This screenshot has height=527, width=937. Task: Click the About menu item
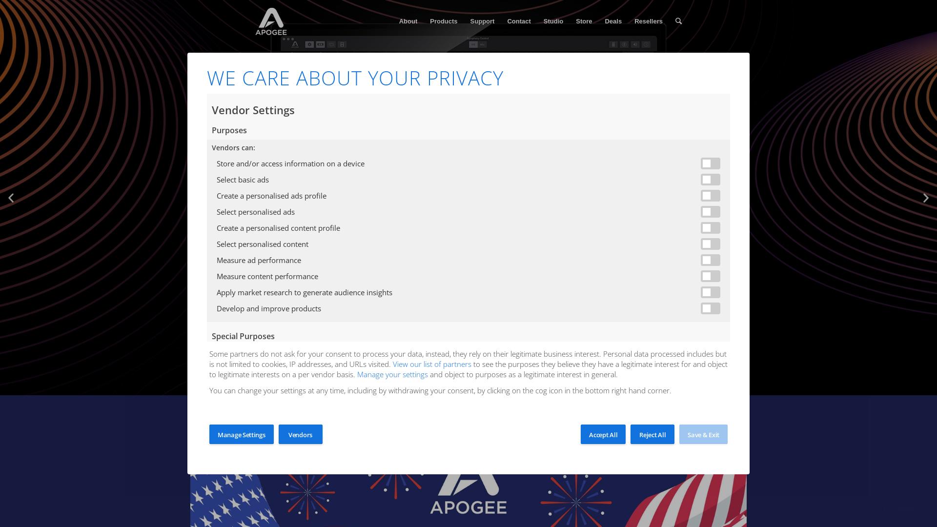[408, 20]
